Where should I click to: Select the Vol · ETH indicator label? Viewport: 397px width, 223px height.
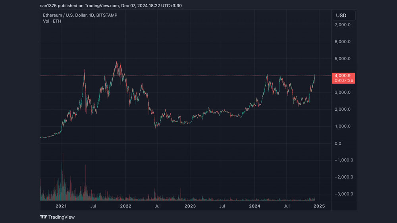point(52,21)
